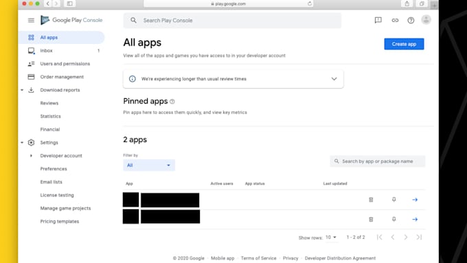The height and width of the screenshot is (263, 467).
Task: Click the delete icon for first app row
Action: pyautogui.click(x=371, y=200)
